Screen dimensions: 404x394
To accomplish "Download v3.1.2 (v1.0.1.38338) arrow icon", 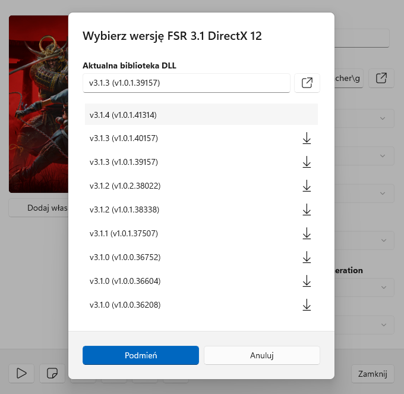I will (x=307, y=209).
